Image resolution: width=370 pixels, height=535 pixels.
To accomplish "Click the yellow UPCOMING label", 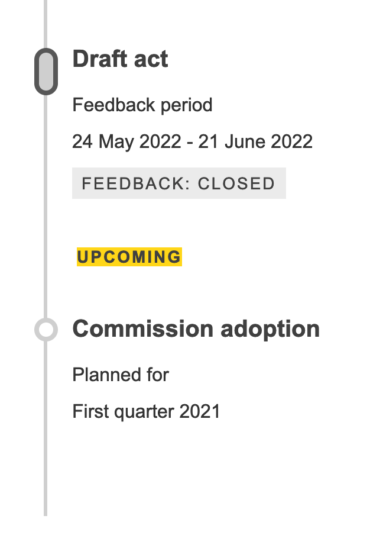I will (x=129, y=257).
